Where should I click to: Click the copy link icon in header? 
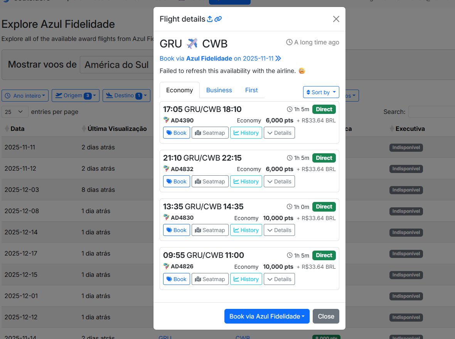click(218, 19)
